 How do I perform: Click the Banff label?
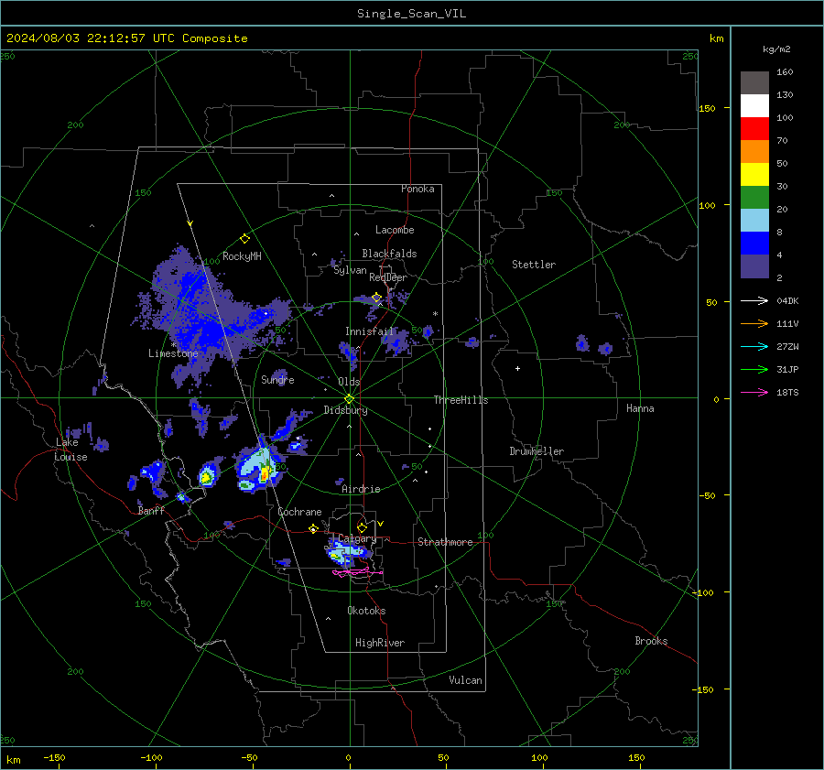coord(151,510)
